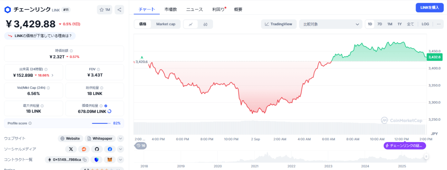Click the LINKを購入 buy button
The width and height of the screenshot is (447, 170).
(x=430, y=8)
